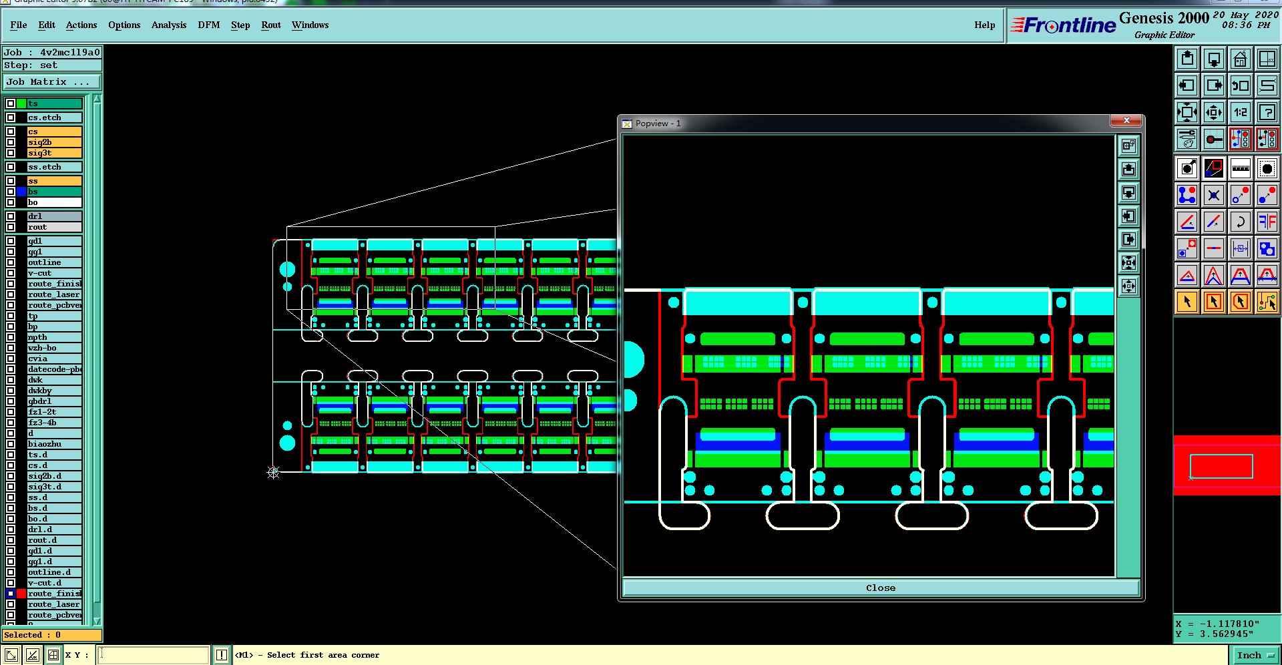
Task: Toggle display checkbox for sig2b layer
Action: pyautogui.click(x=11, y=142)
